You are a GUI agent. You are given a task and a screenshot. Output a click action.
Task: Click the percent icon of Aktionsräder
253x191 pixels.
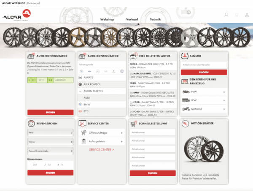tap(185, 124)
